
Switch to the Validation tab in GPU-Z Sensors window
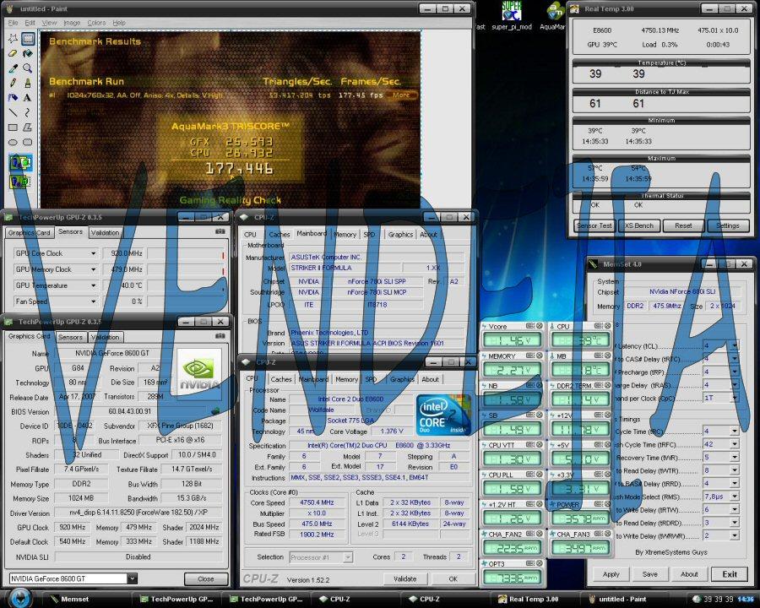coord(105,233)
